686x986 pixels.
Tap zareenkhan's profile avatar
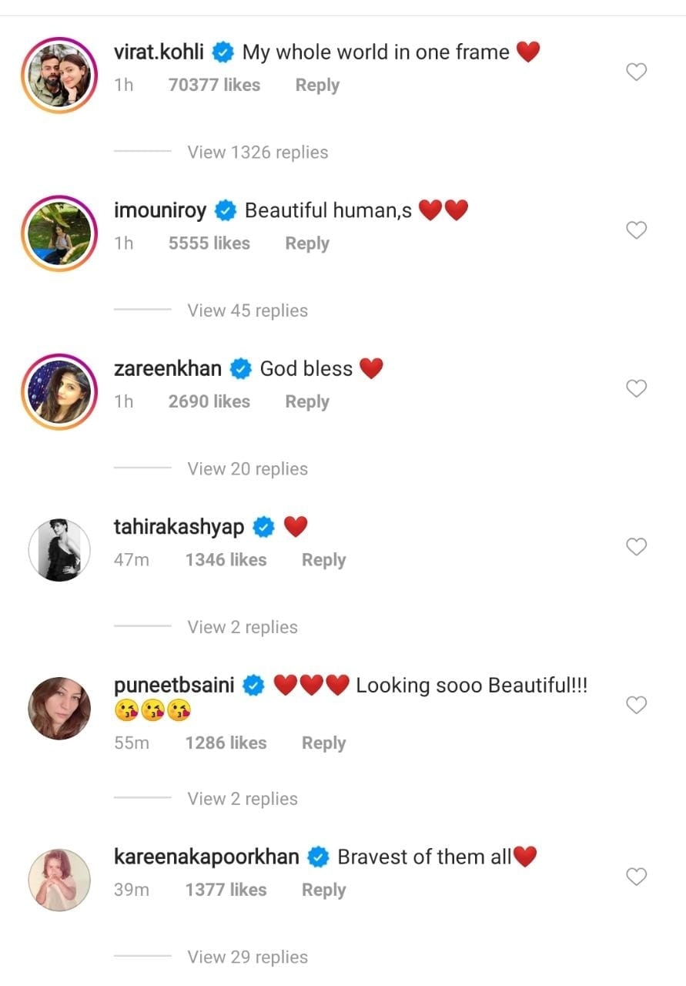[x=59, y=391]
